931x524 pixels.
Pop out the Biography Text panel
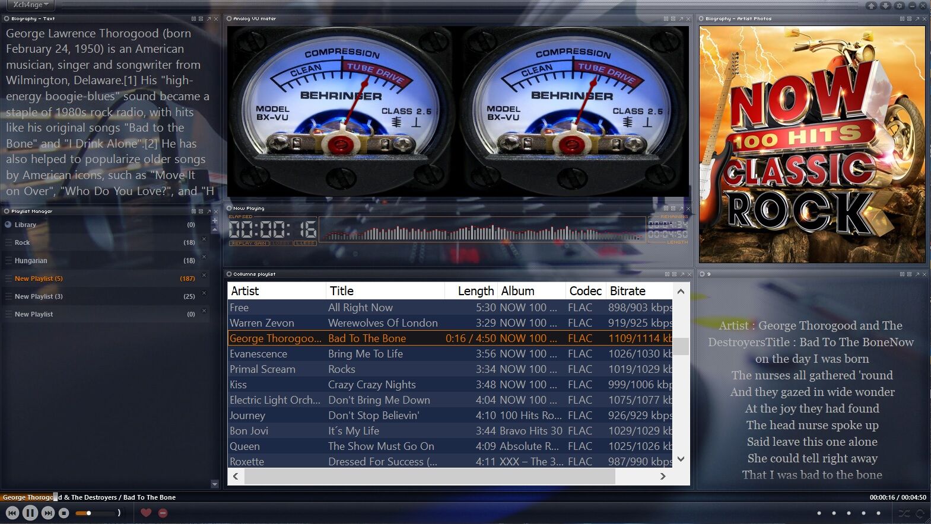pos(208,19)
